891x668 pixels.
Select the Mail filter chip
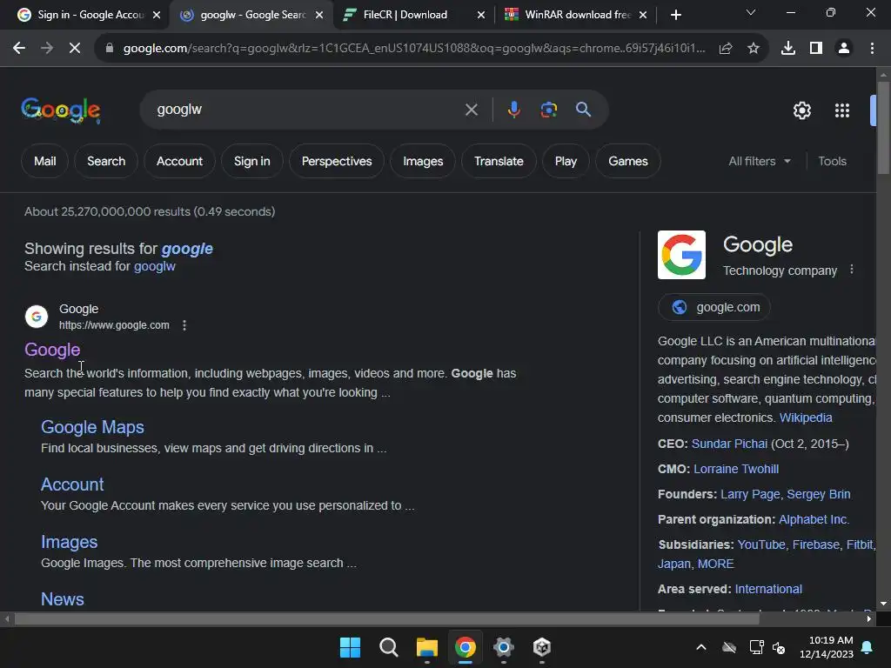tap(45, 161)
